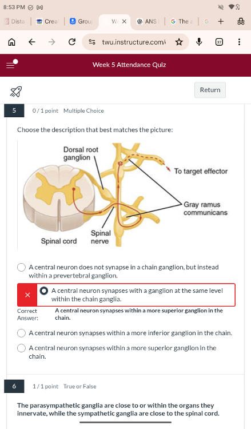Click the rocket immersive reader icon
Viewport: 251px width, 429px height.
tap(16, 92)
